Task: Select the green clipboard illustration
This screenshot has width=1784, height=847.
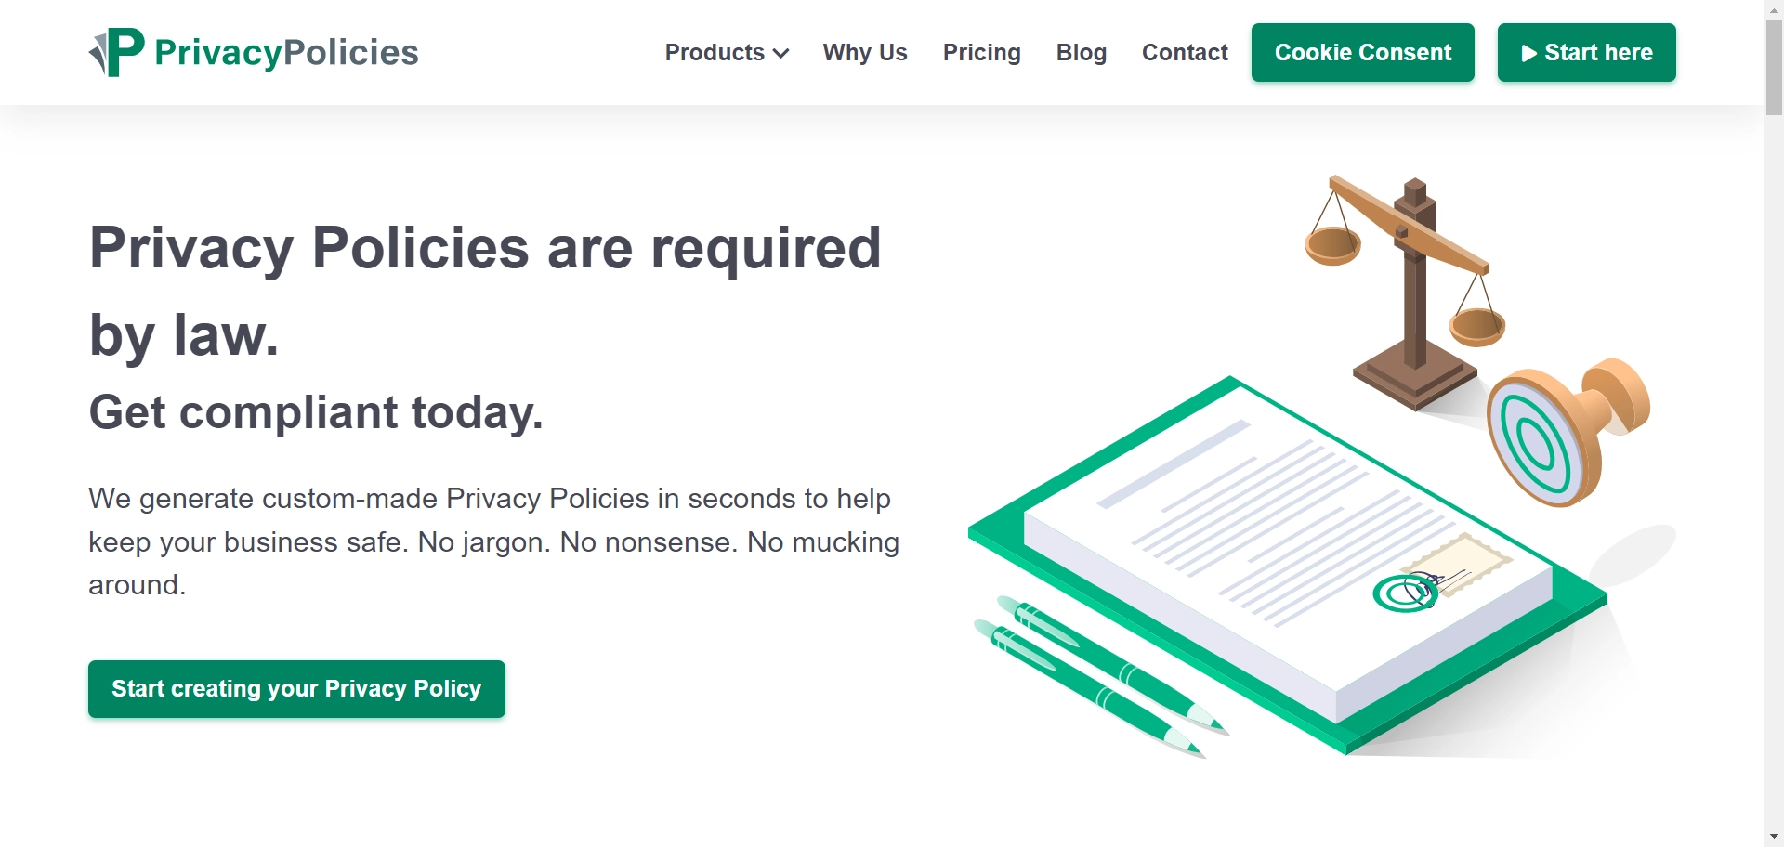Action: [1292, 557]
